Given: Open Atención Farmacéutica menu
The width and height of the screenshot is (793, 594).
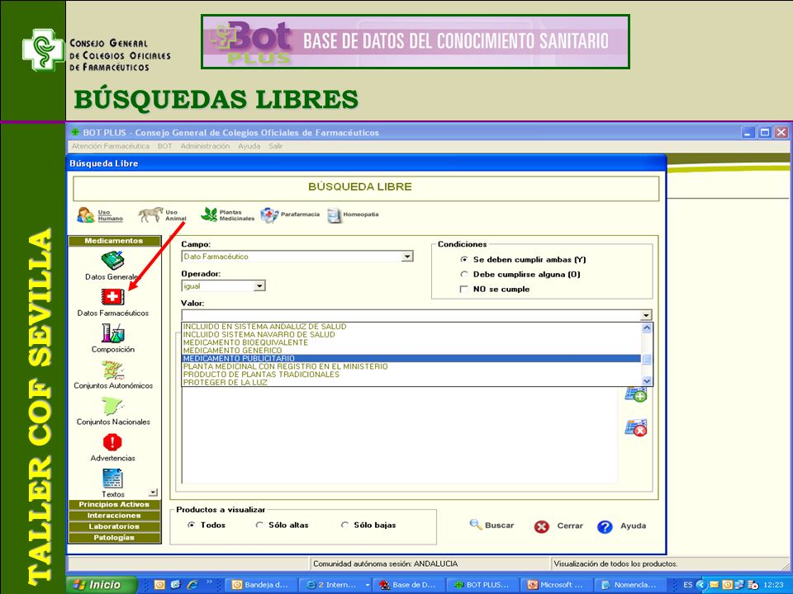Looking at the screenshot, I should pos(110,146).
